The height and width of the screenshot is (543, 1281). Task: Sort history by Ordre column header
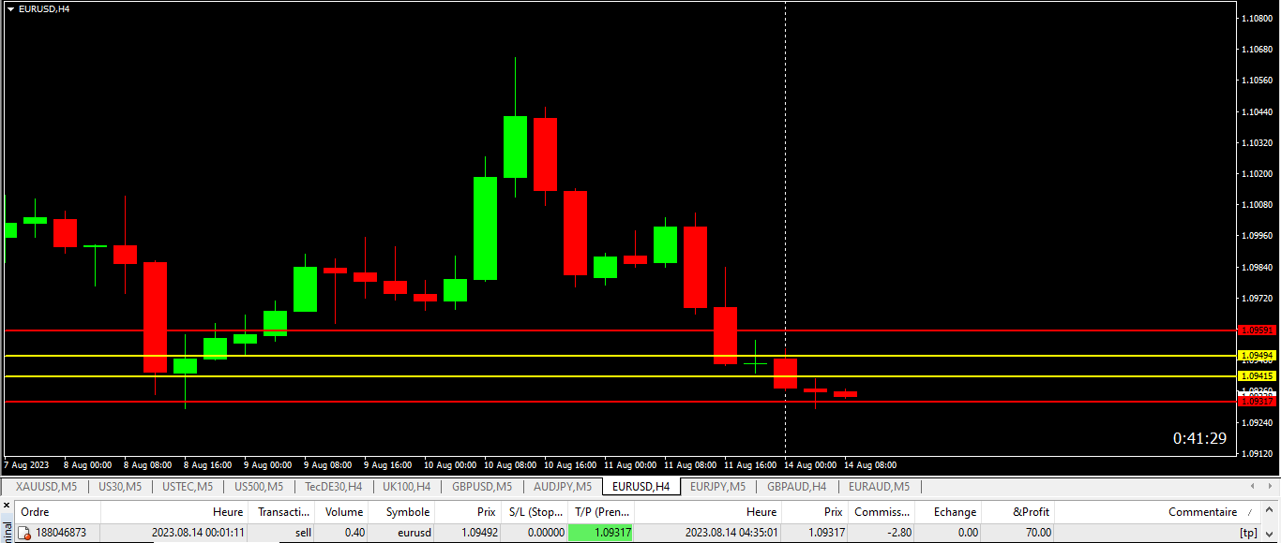click(x=36, y=512)
